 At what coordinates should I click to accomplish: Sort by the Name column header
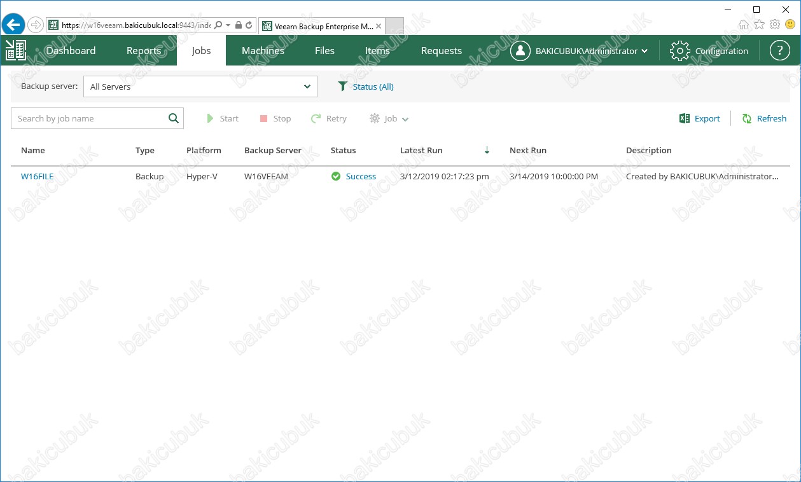coord(33,151)
